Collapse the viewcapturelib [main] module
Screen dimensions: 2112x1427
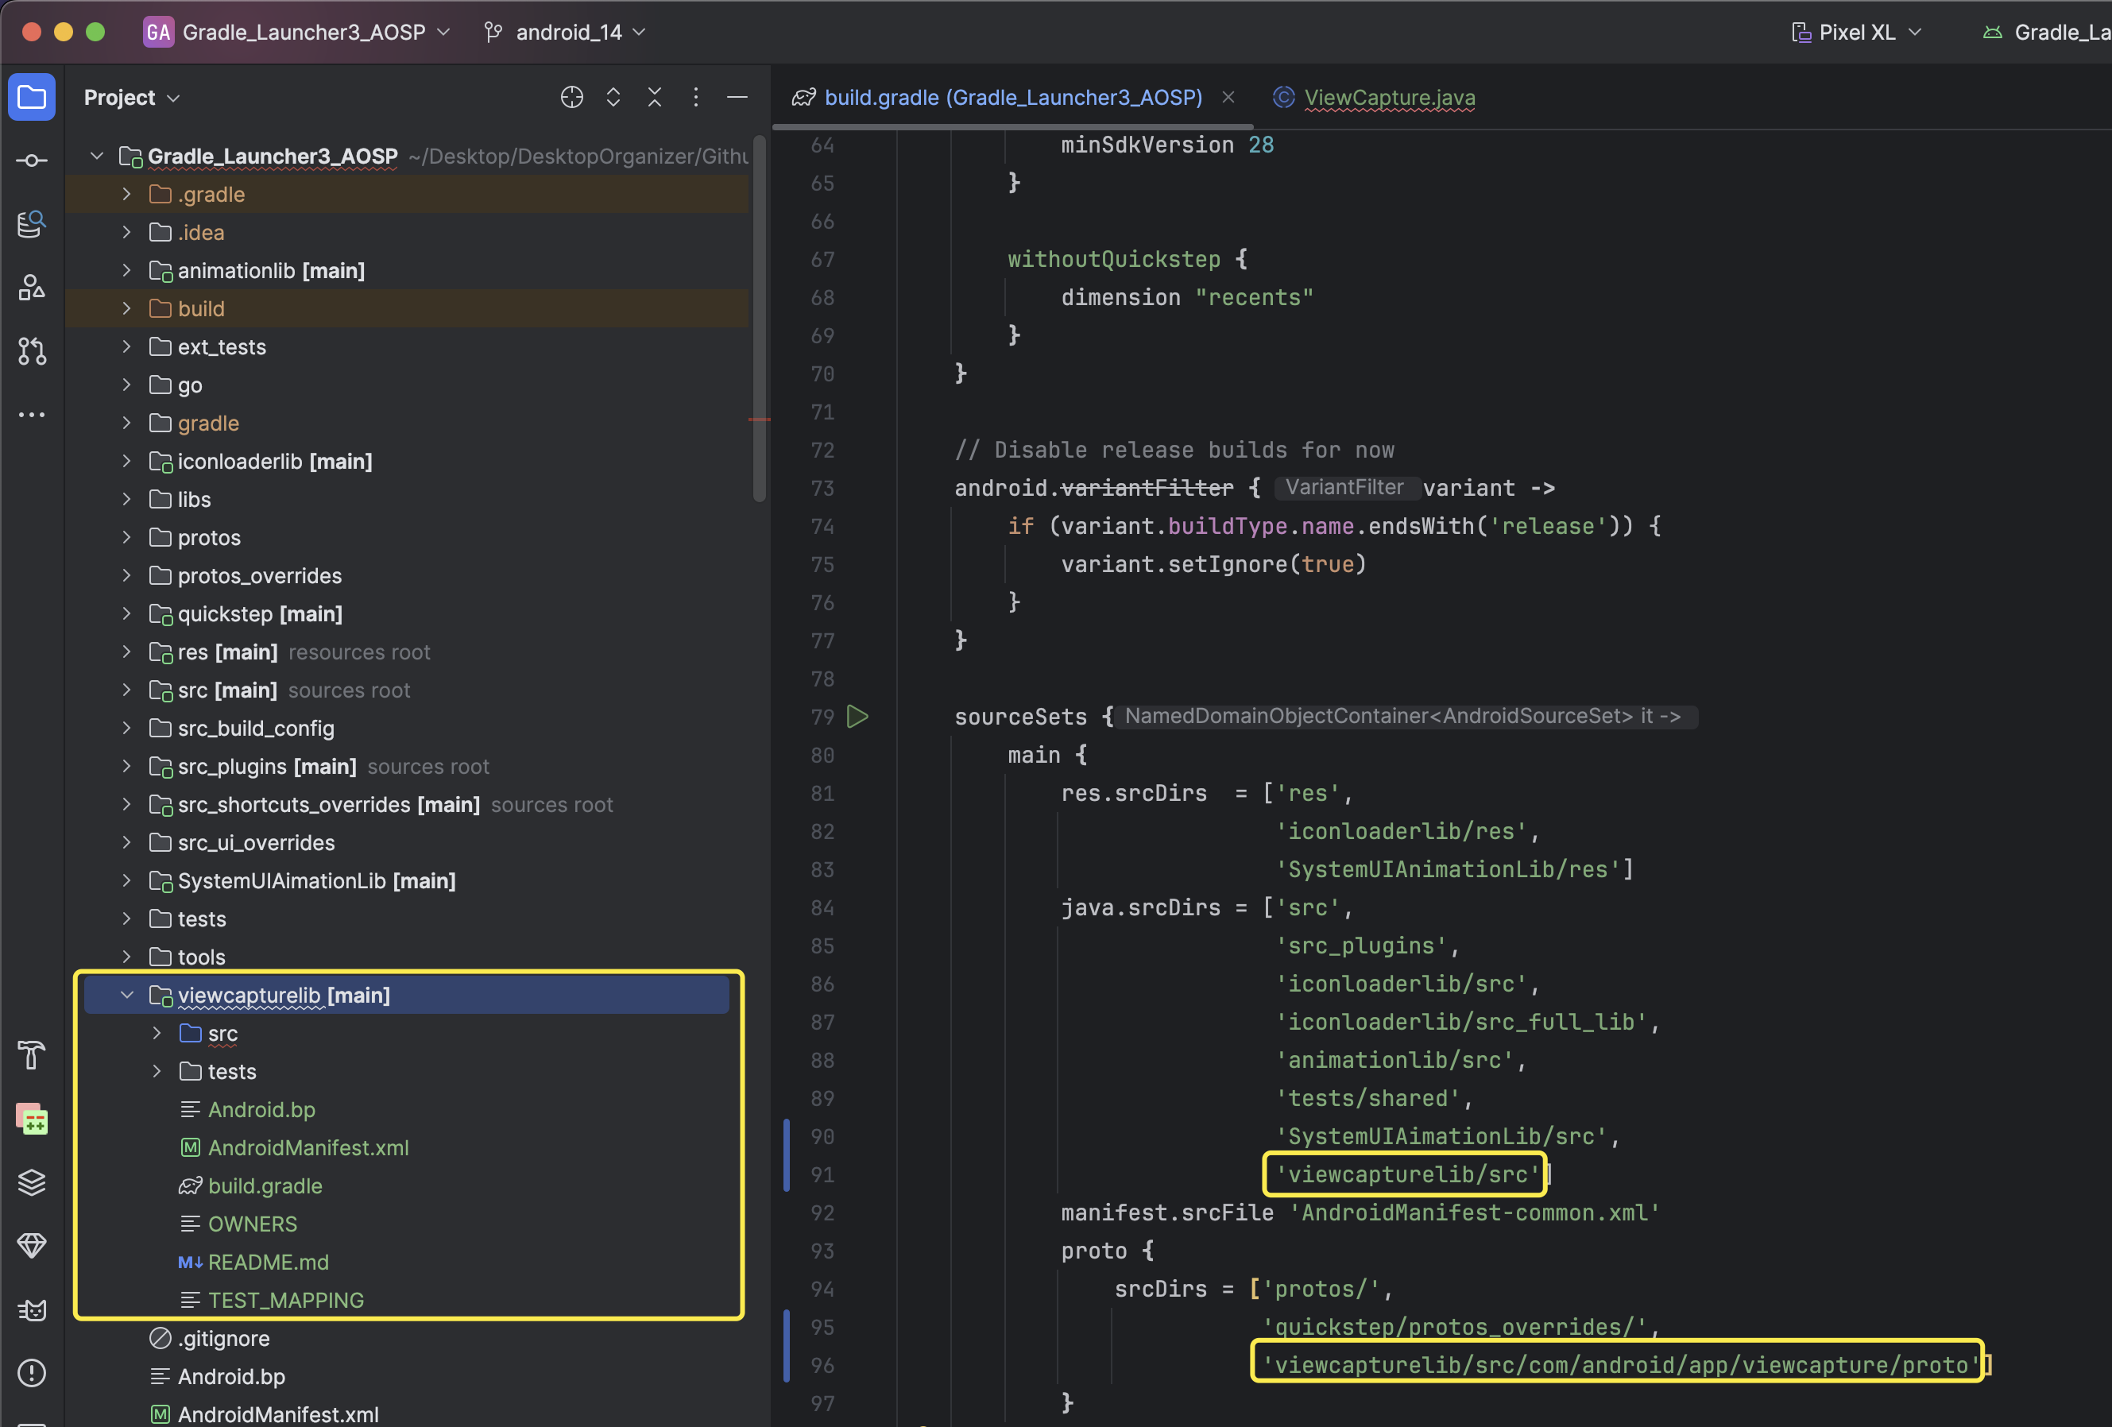pos(126,994)
